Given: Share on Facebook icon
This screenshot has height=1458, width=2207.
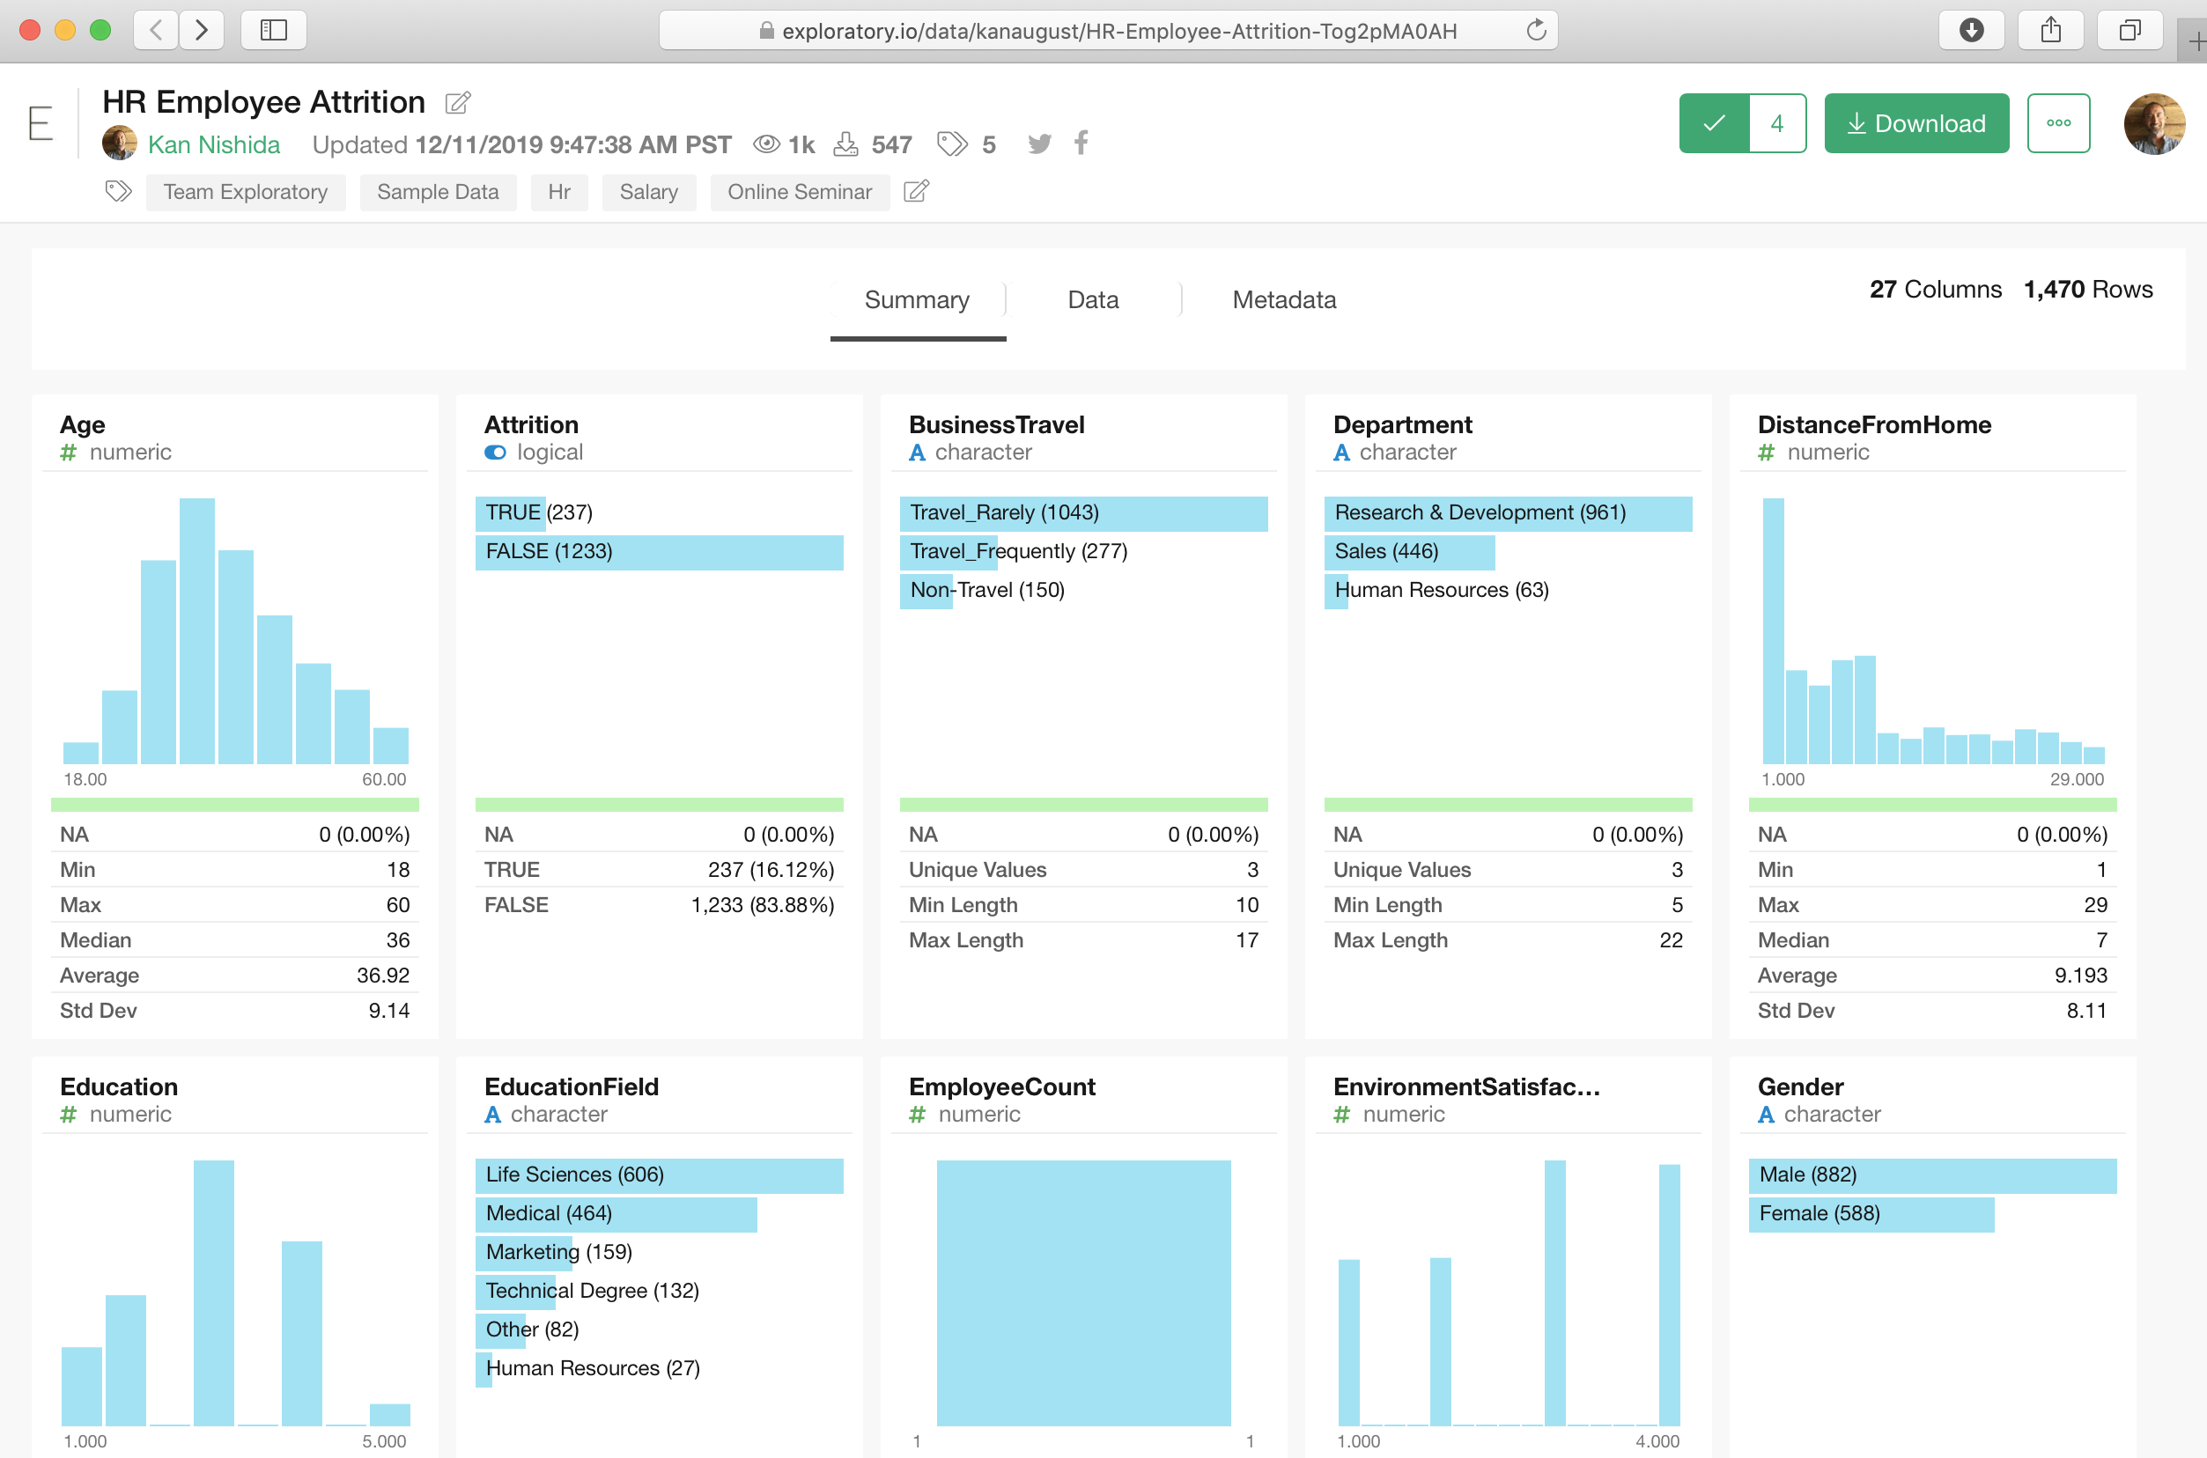Looking at the screenshot, I should coord(1081,144).
